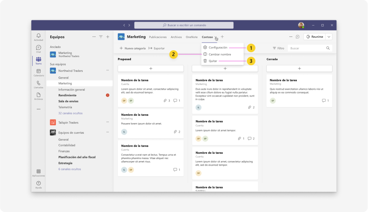The width and height of the screenshot is (368, 212).
Task: Select Sala de envíos channel
Action: coord(68,101)
